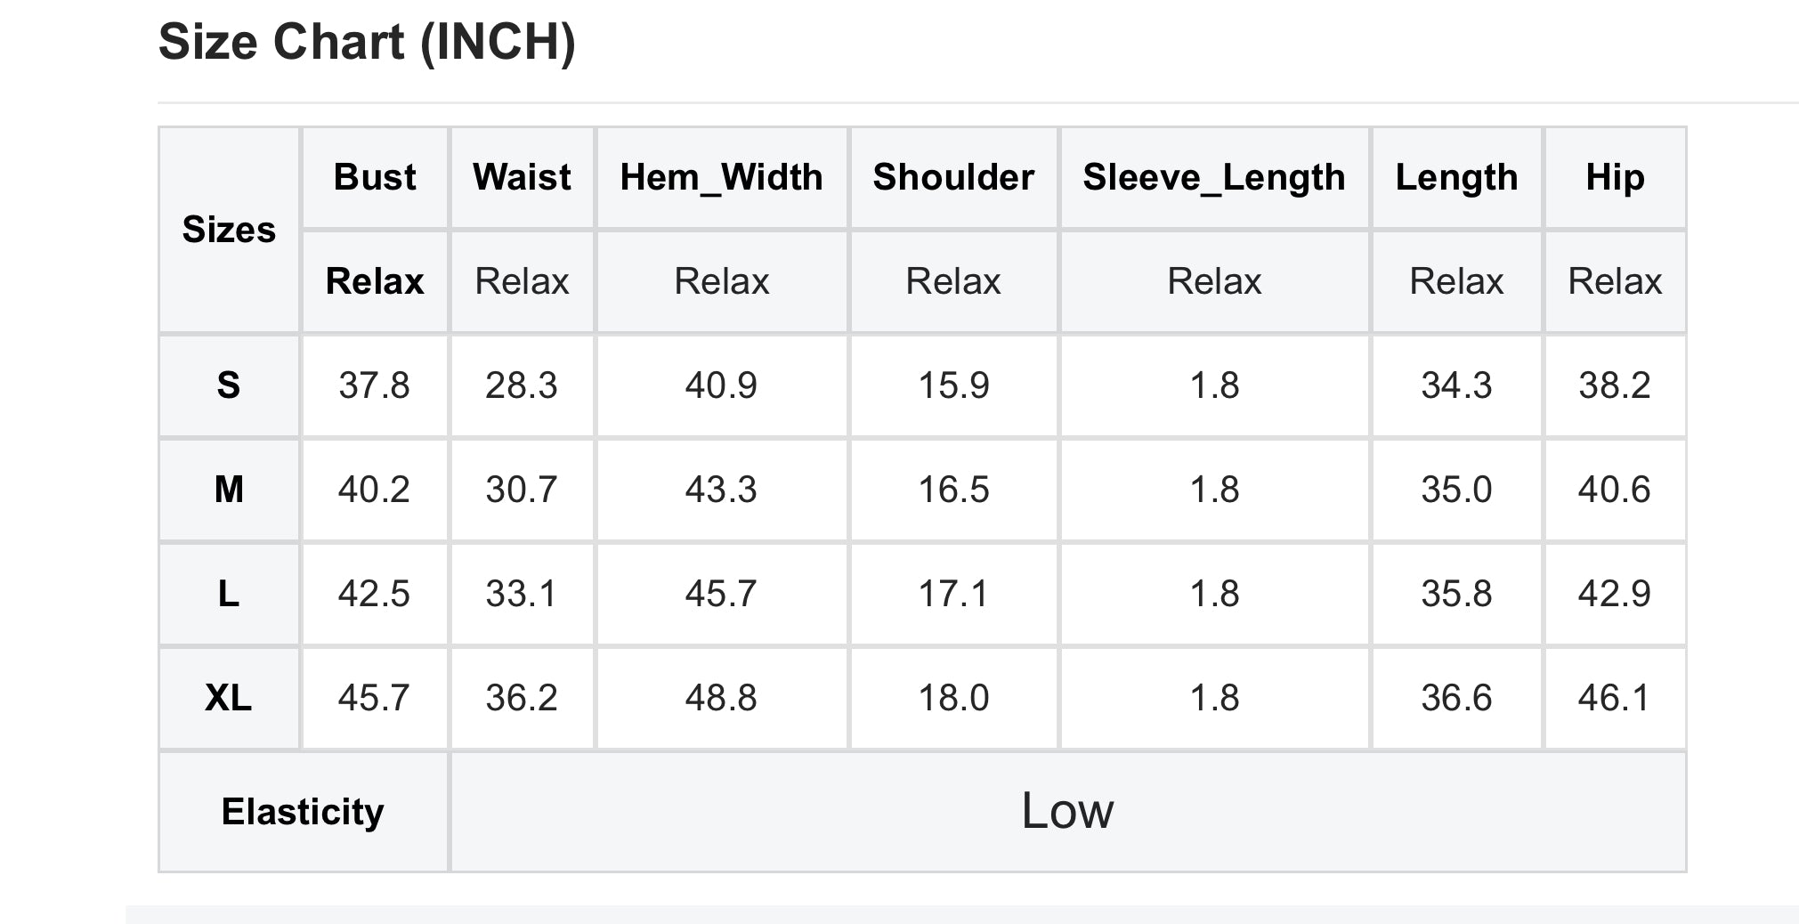Click the Size Chart (INCH) heading
This screenshot has height=924, width=1799.
point(367,42)
